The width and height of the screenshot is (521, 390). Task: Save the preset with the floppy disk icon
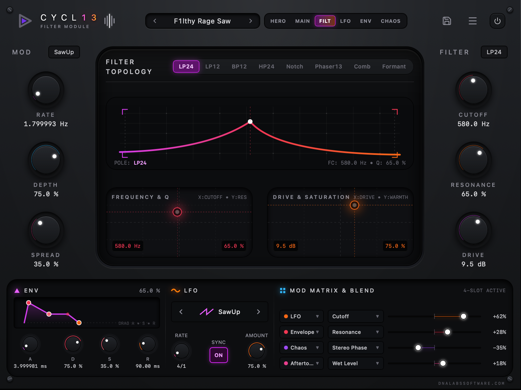[447, 21]
